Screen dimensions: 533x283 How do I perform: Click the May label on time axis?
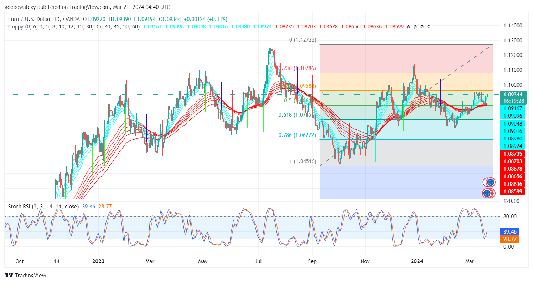203,261
